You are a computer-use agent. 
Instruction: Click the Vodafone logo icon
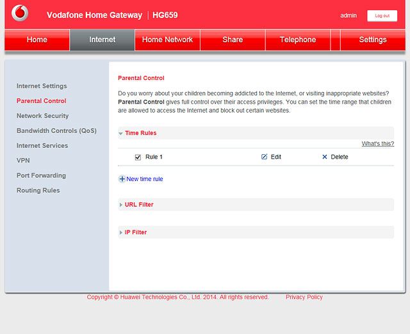coord(20,13)
